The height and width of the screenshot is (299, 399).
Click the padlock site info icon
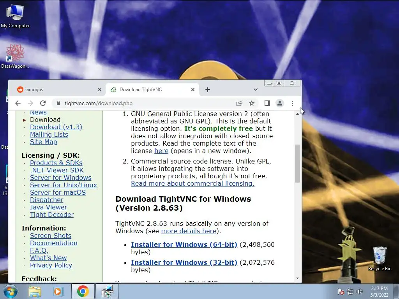click(58, 103)
